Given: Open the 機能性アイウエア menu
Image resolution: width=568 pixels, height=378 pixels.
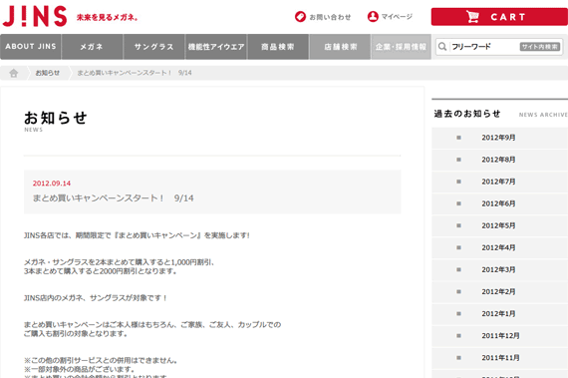Looking at the screenshot, I should click(216, 47).
